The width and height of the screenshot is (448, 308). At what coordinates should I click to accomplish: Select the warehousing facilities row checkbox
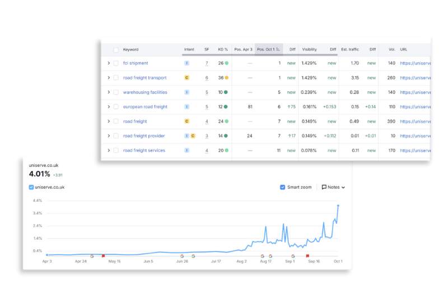[116, 92]
